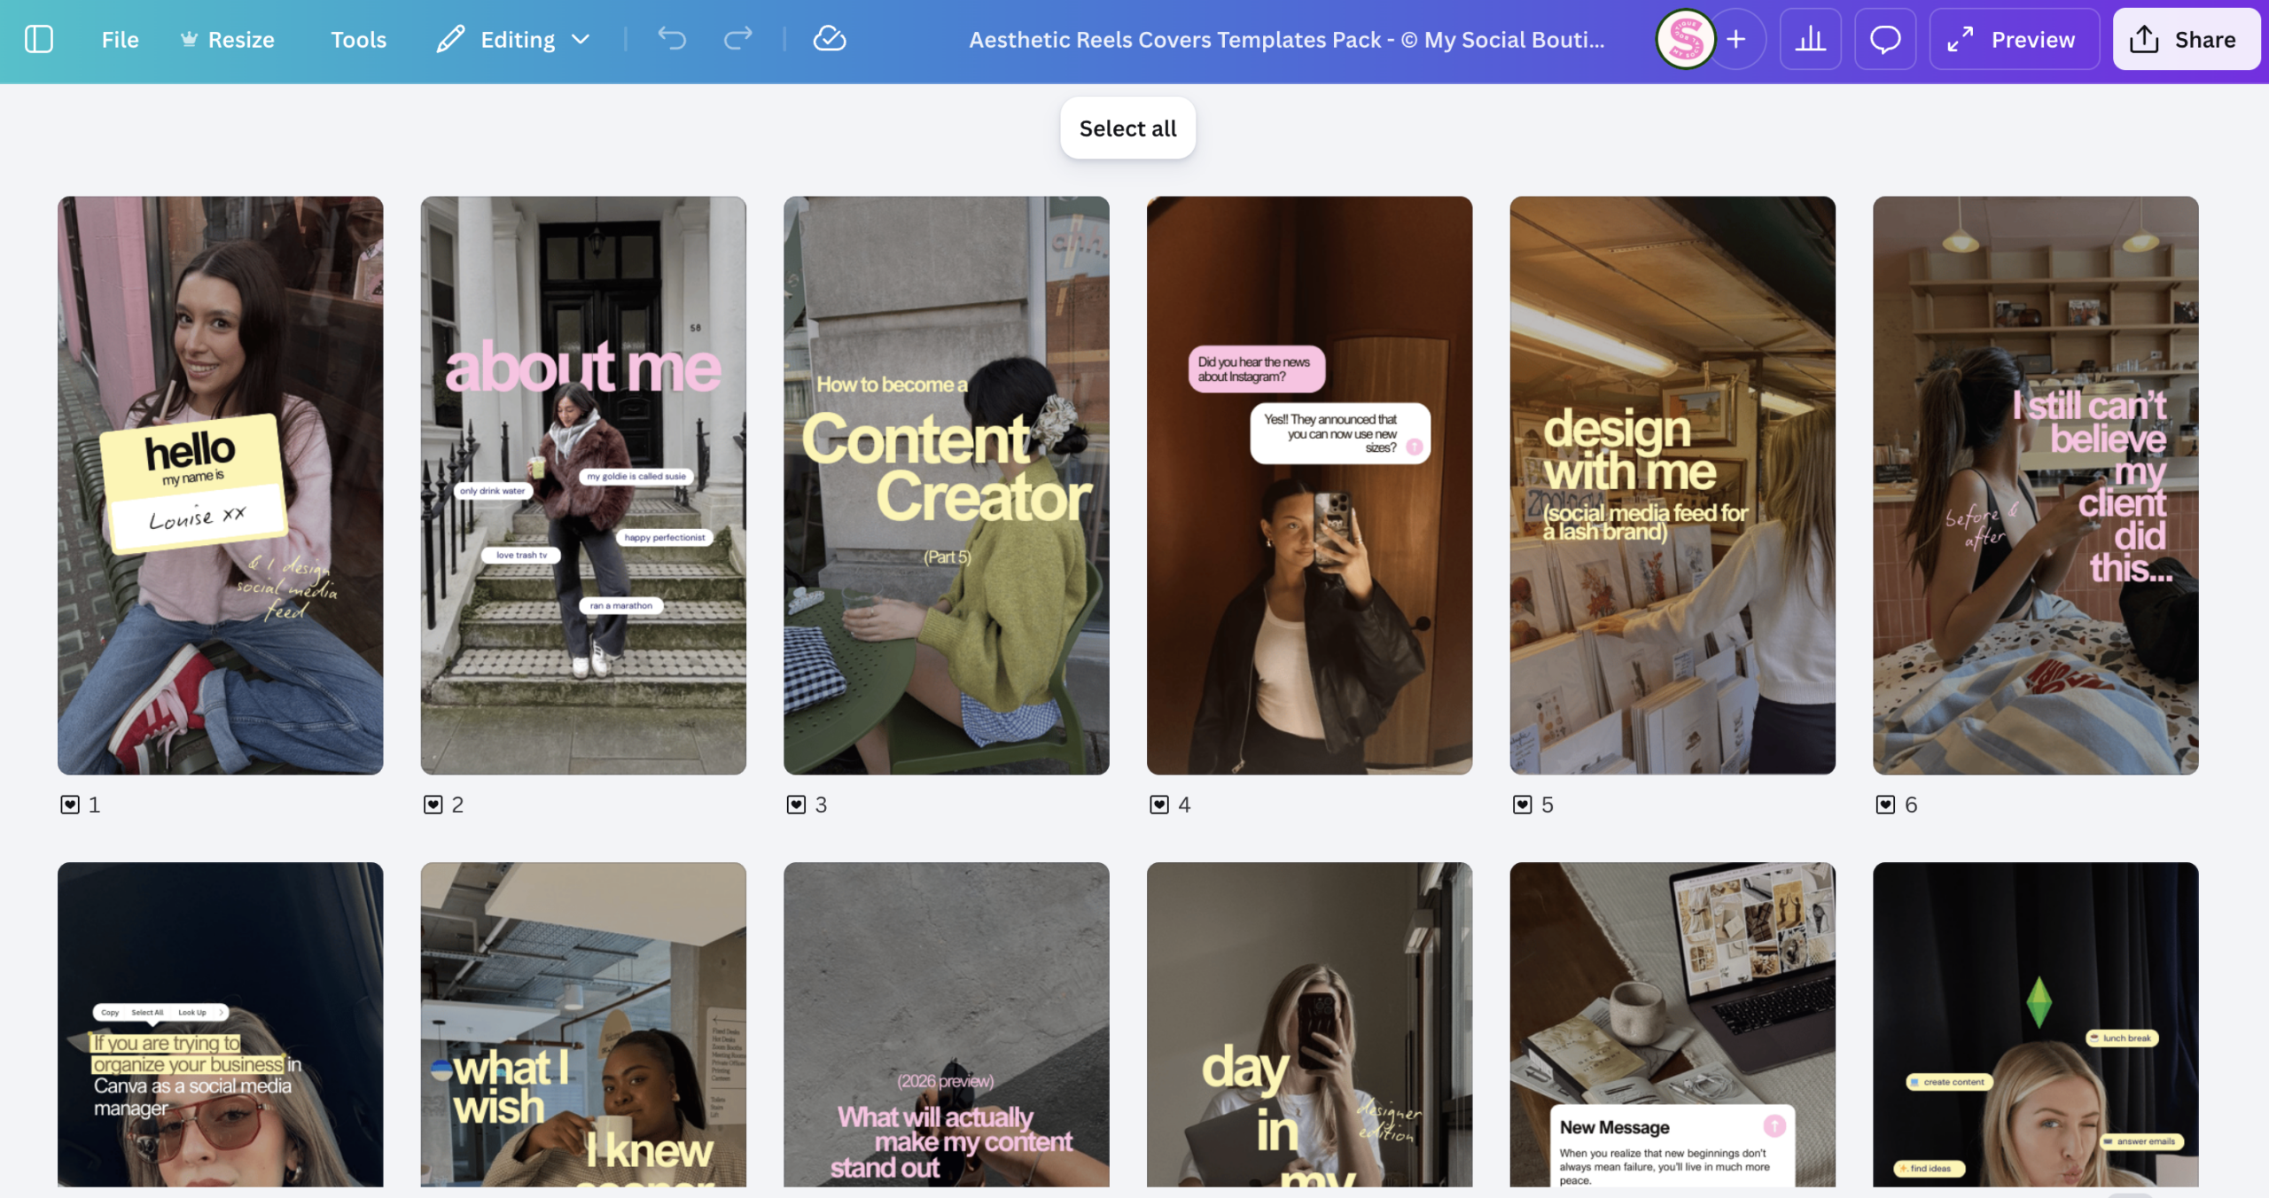Click the design title text field
This screenshot has width=2269, height=1198.
click(1286, 39)
